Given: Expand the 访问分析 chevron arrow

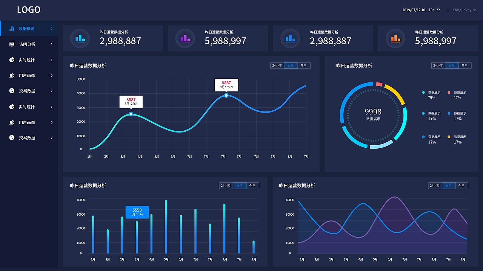Looking at the screenshot, I should tap(52, 44).
